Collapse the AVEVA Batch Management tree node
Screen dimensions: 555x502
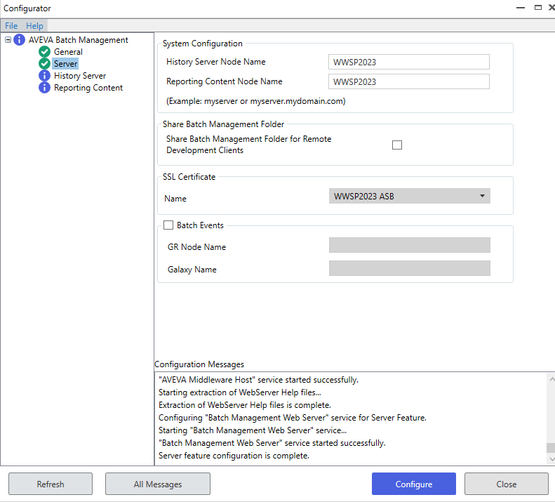coord(8,40)
